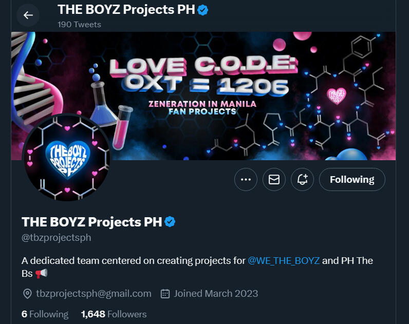Click the tbzprojectsph@gmail.com text

pyautogui.click(x=94, y=294)
